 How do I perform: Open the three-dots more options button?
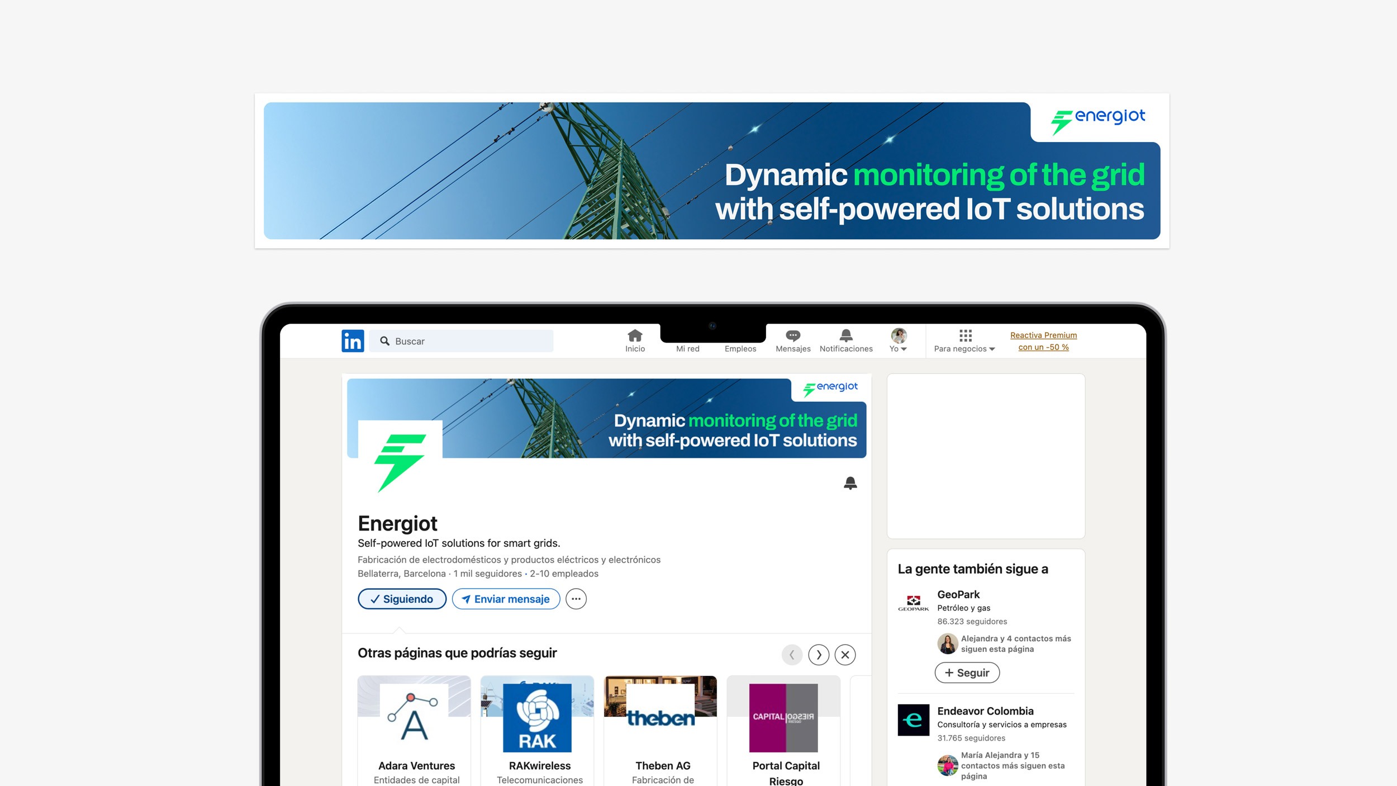coord(576,599)
